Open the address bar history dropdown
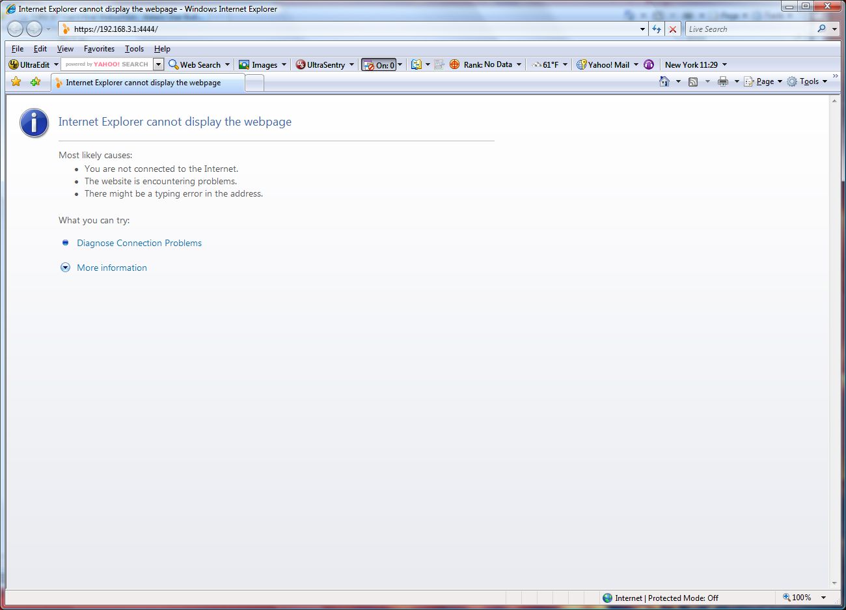The width and height of the screenshot is (846, 610). (642, 29)
